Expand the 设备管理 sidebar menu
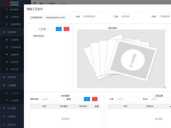 pyautogui.click(x=13, y=32)
